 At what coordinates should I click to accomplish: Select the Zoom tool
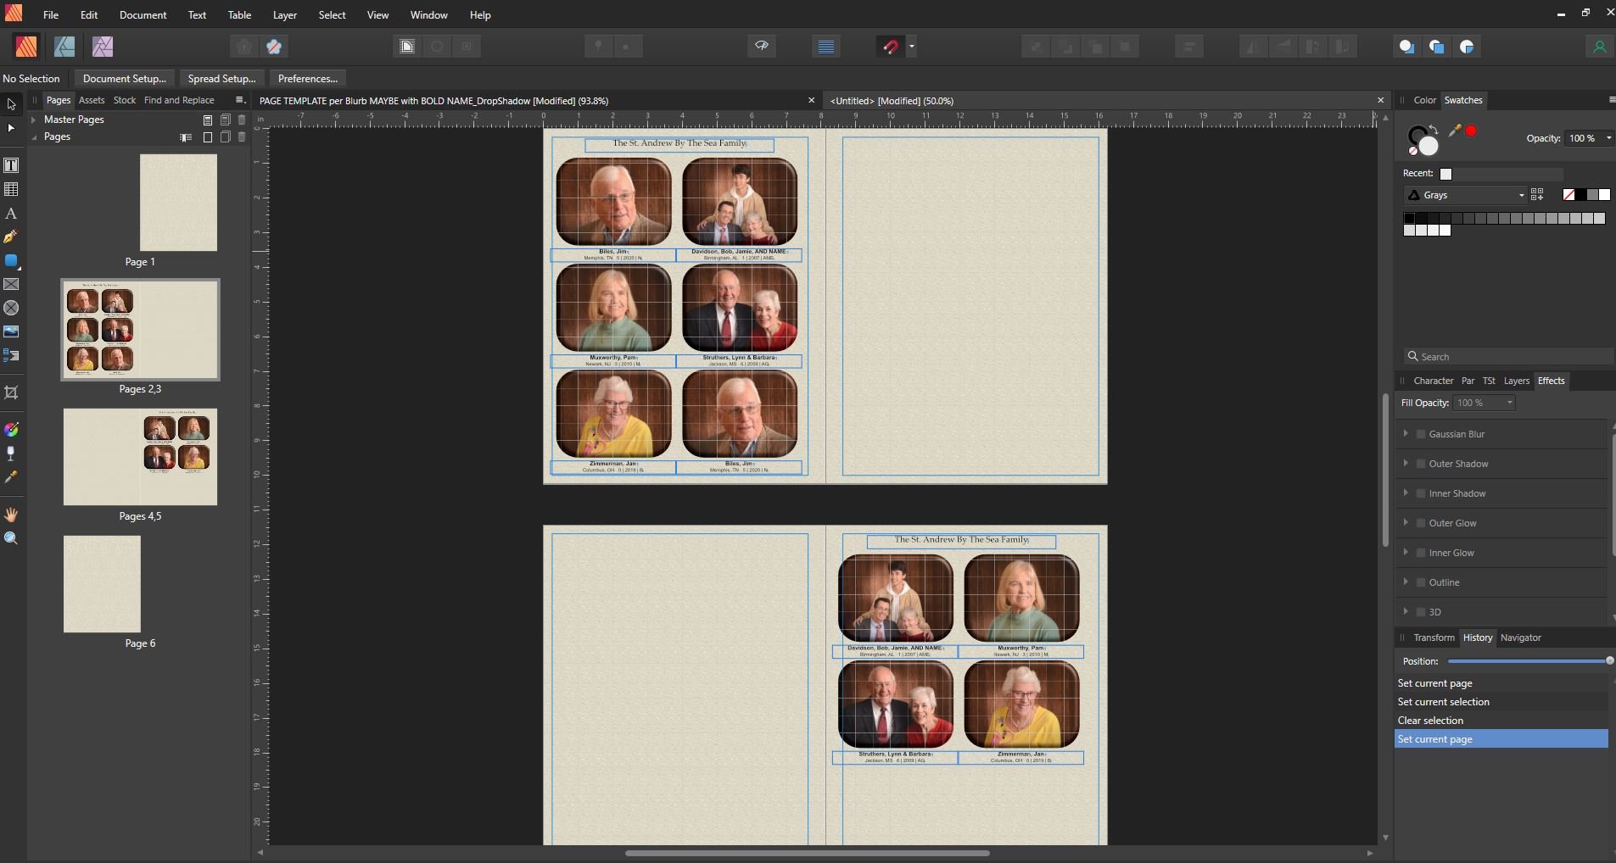pyautogui.click(x=11, y=538)
